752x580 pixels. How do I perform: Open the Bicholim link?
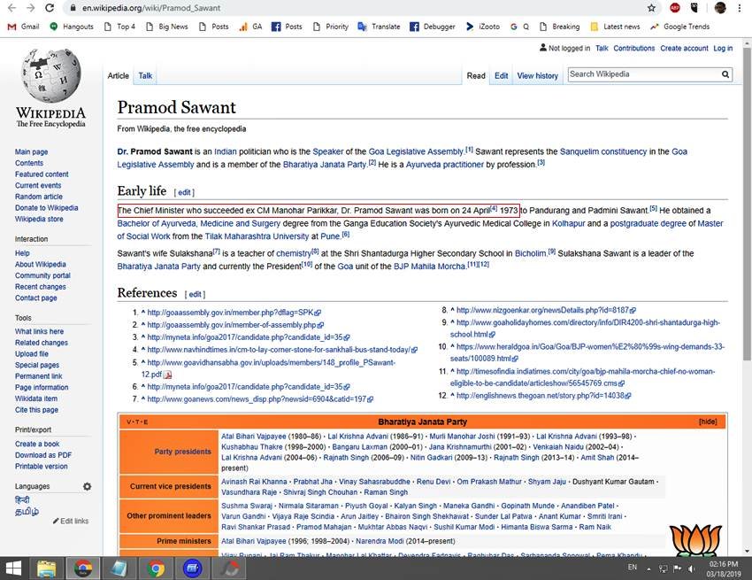click(531, 253)
